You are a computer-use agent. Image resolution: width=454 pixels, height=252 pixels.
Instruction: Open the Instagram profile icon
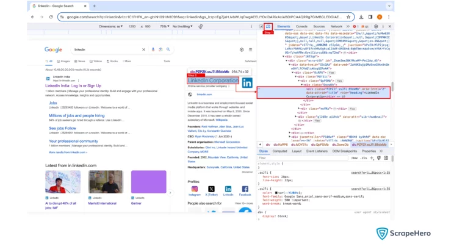point(195,189)
